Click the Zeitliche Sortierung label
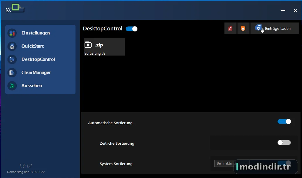Viewport: 302px width, 178px height. (117, 143)
